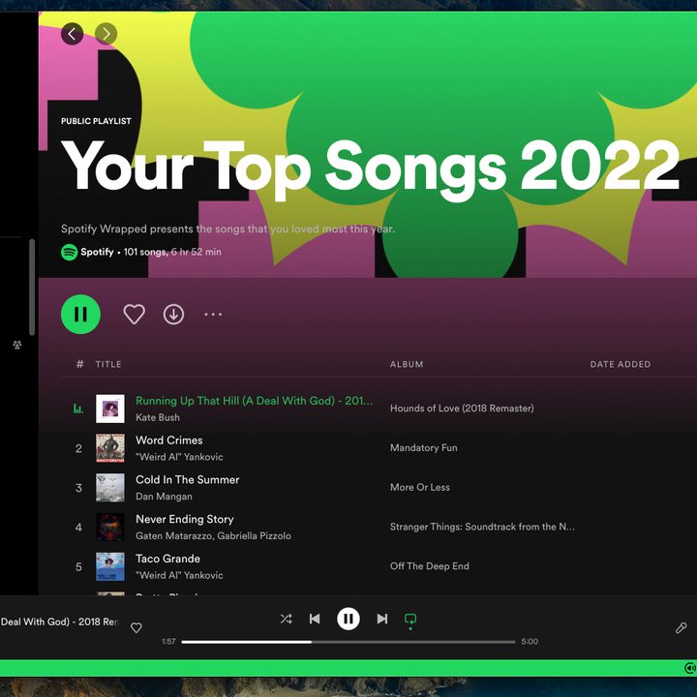This screenshot has width=697, height=697.
Task: Open the Running Up That Hill song title
Action: (255, 401)
